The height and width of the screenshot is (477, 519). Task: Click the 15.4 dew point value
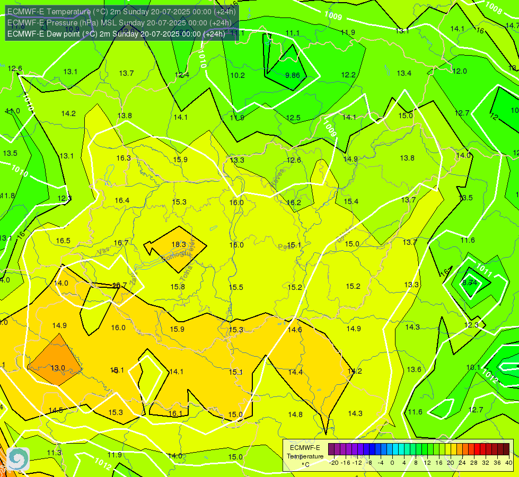tap(351, 201)
